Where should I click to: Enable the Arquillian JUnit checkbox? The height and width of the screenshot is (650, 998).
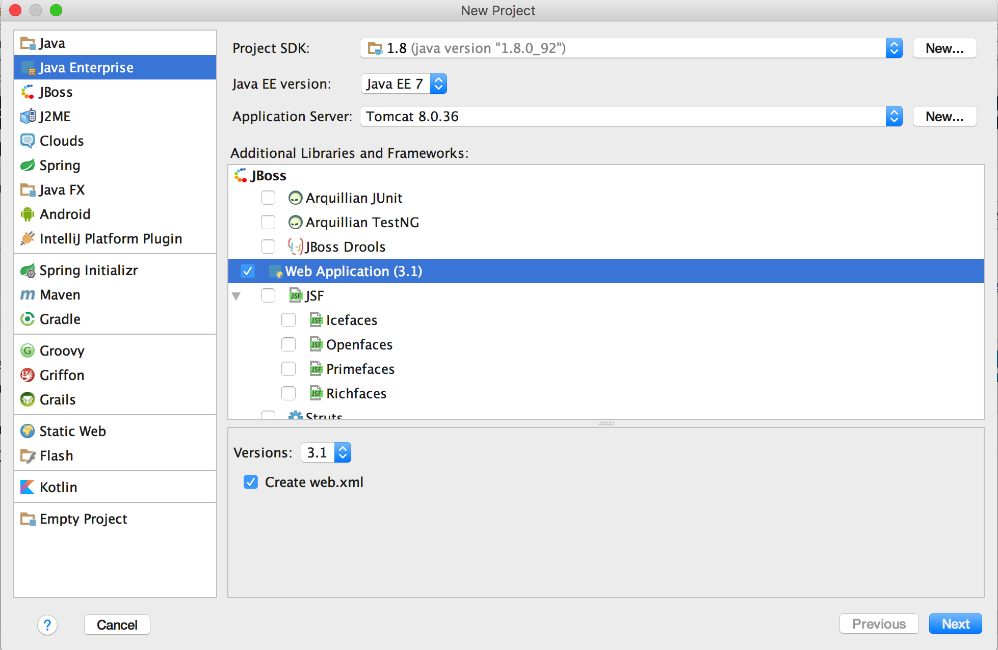pyautogui.click(x=268, y=198)
